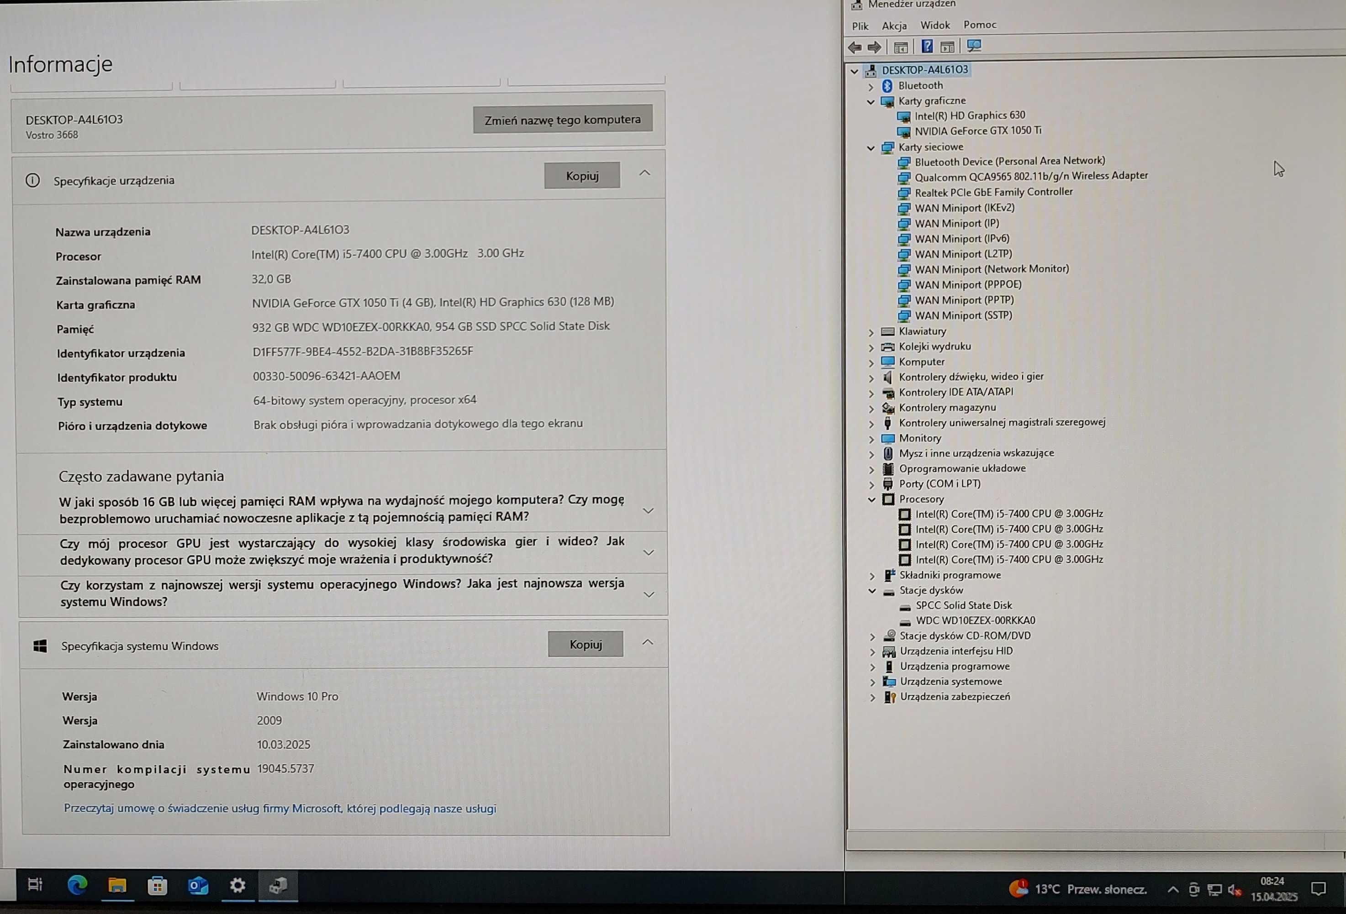Select the SPCC Solid State Disk drive
Viewport: 1346px width, 914px height.
click(x=964, y=605)
